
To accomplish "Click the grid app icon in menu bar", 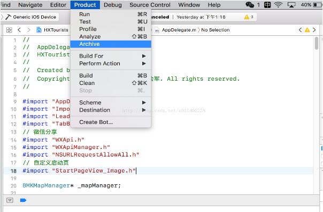I will pos(267,5).
